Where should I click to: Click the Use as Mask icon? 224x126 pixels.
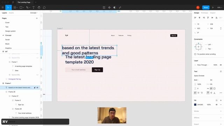tap(114, 7)
